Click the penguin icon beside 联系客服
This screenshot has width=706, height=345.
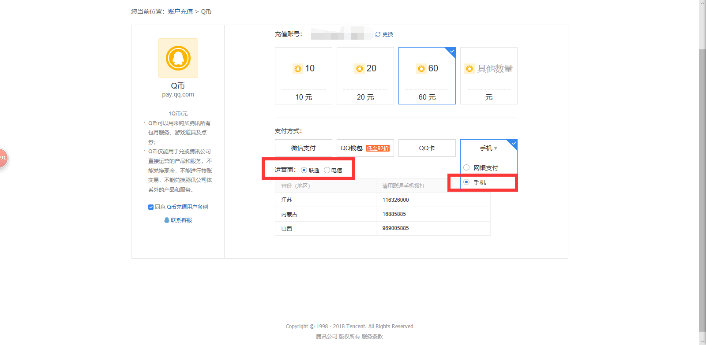coord(167,220)
